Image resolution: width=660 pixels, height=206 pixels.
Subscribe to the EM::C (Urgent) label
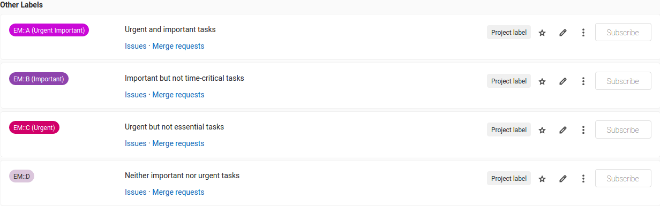(x=623, y=130)
